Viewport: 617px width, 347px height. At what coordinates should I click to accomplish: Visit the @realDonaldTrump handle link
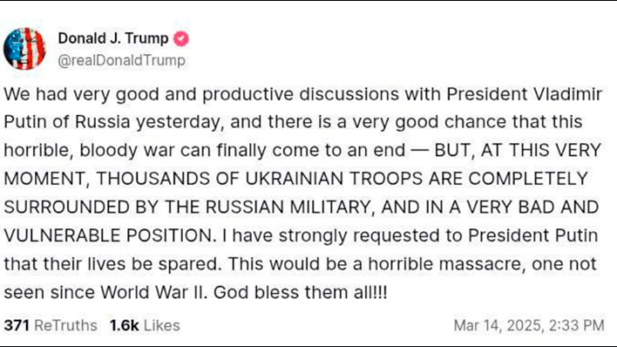122,60
